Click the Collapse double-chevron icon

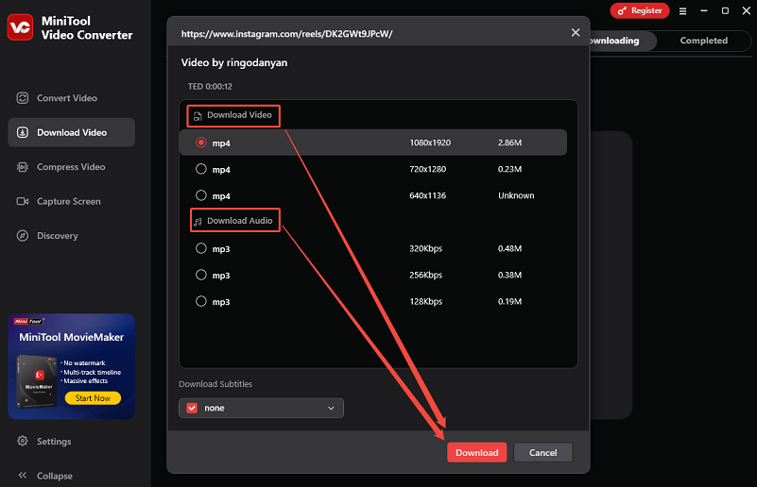click(x=23, y=476)
